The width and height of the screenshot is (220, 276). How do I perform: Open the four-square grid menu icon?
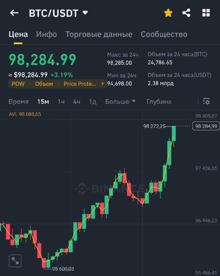[206, 13]
